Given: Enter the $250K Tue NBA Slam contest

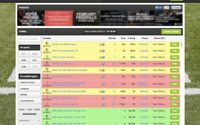Looking at the screenshot, I should click(x=175, y=64).
